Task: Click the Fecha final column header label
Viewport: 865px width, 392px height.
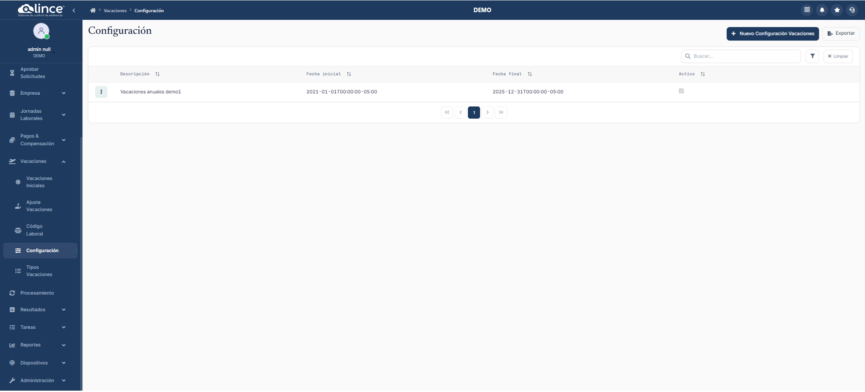Action: point(507,74)
